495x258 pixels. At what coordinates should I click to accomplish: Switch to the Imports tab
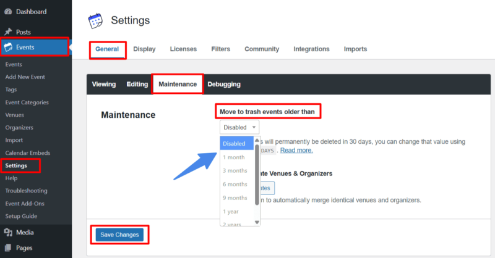pos(355,49)
